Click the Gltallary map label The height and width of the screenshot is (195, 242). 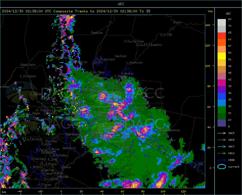point(38,159)
